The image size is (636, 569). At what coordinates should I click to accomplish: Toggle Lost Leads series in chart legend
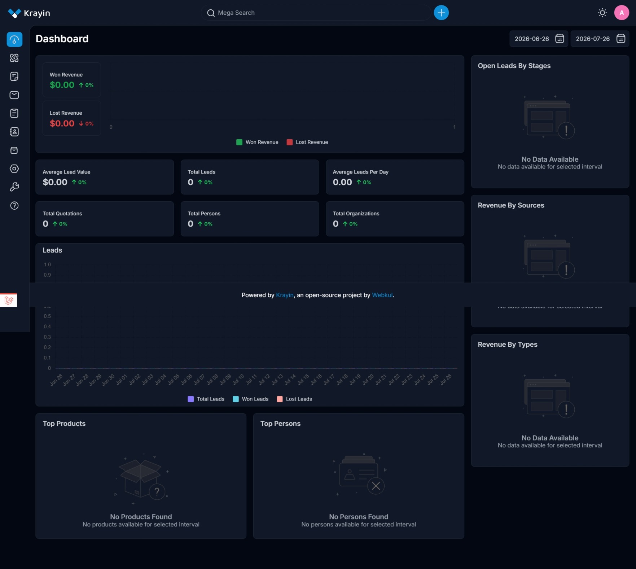click(294, 399)
